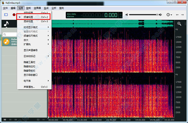Select 混合视图 mixed view option
188x123 pixels.
coord(34,21)
